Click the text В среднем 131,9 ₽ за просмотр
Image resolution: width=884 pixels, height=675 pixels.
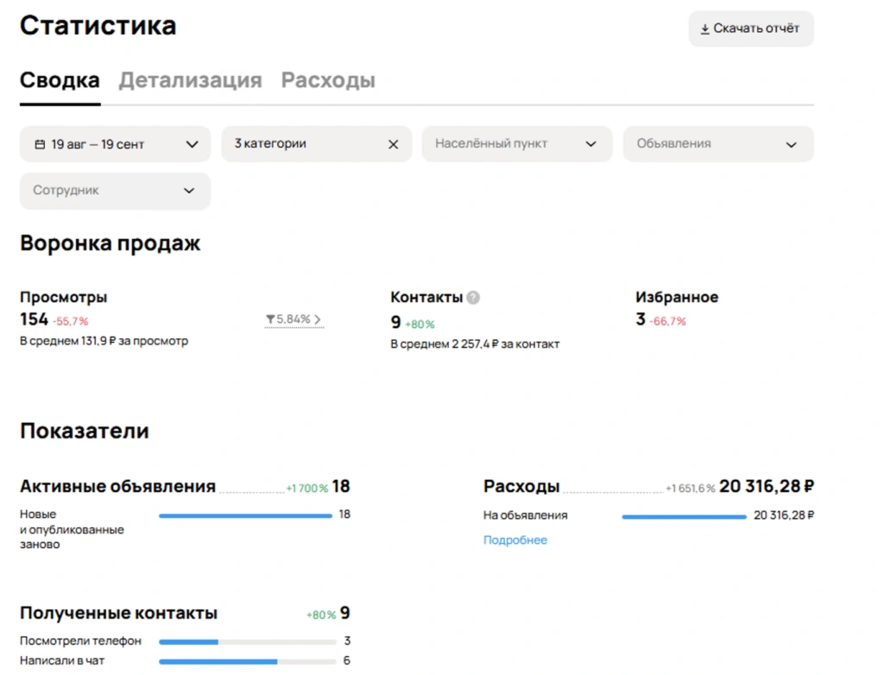104,341
